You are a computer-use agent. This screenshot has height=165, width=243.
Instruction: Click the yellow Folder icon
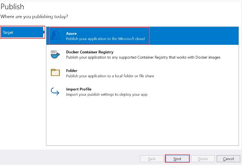(55, 73)
